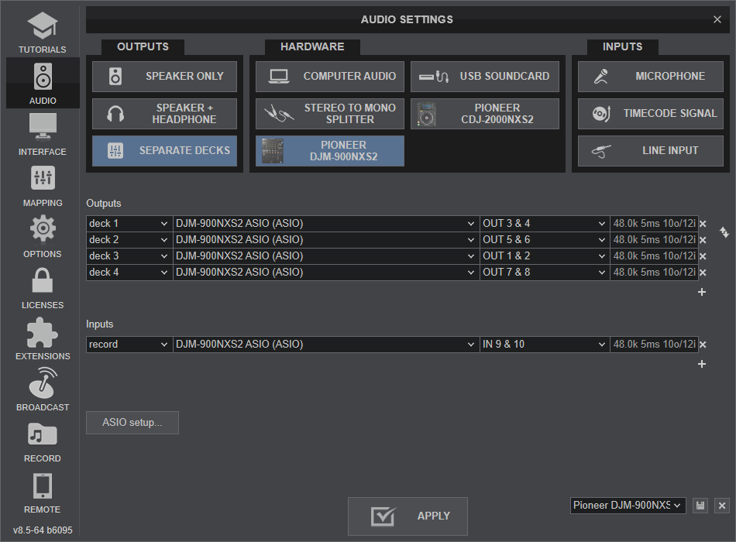Open the Interface settings page
This screenshot has width=736, height=542.
pos(42,134)
